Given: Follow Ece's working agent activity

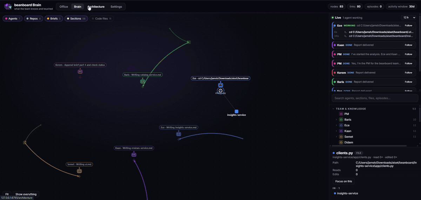Looking at the screenshot, I should coord(408,26).
